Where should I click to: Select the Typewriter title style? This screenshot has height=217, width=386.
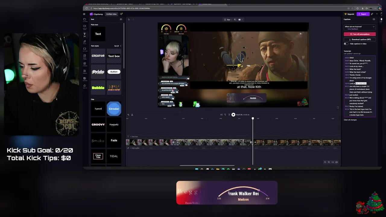98,109
